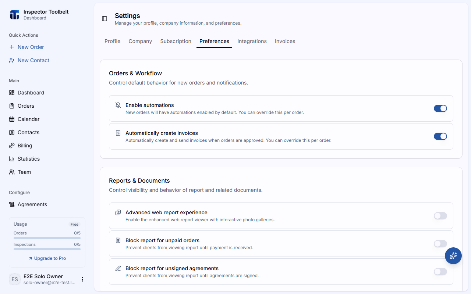
Task: Switch to the Invoices tab
Action: (x=285, y=41)
